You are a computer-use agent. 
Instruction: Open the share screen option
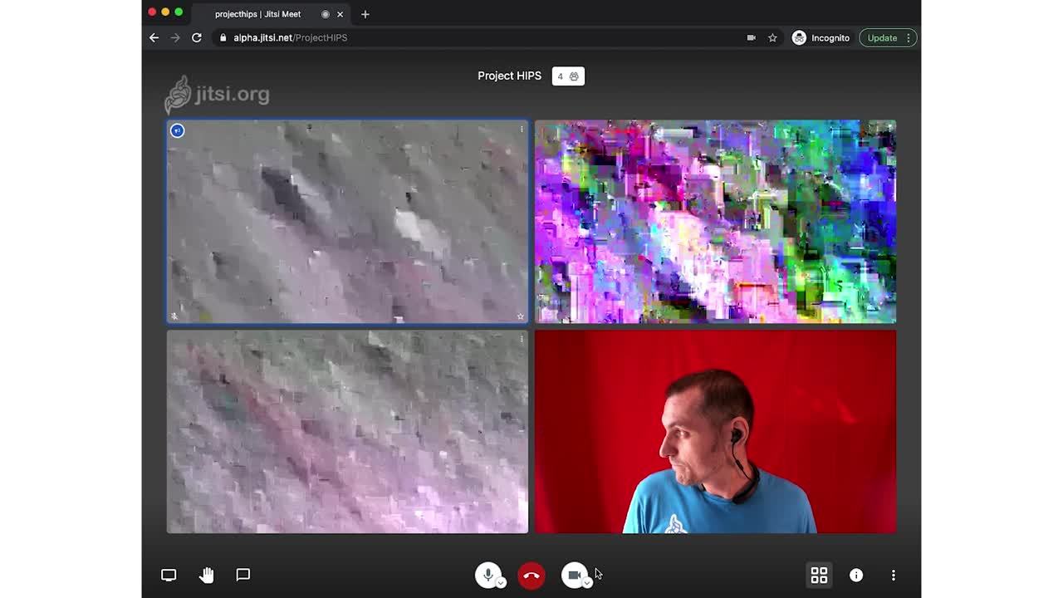tap(169, 575)
